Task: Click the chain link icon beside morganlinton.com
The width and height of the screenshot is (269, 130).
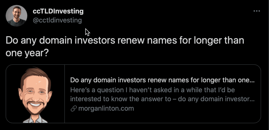Action: [74, 109]
